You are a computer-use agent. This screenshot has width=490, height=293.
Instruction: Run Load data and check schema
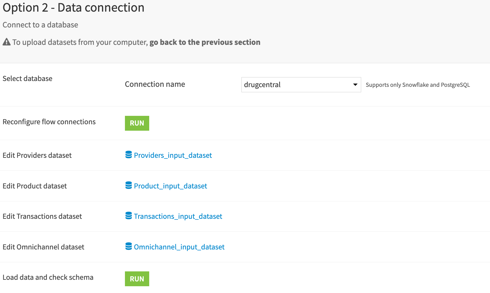coord(137,279)
